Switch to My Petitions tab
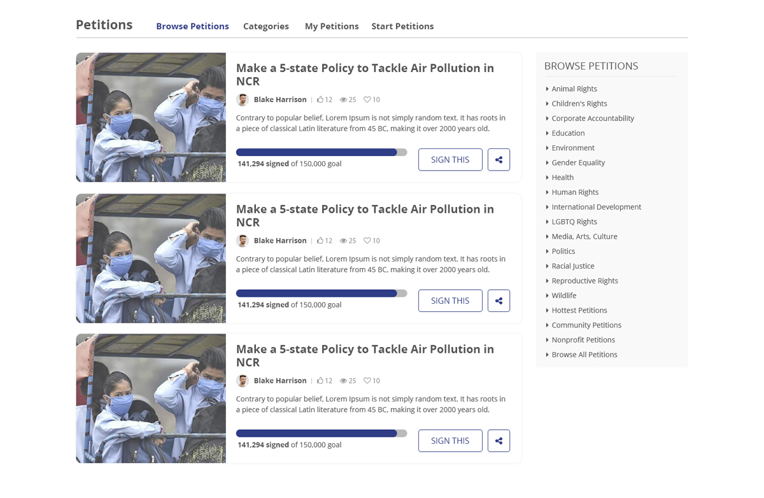The width and height of the screenshot is (764, 498). (x=331, y=26)
